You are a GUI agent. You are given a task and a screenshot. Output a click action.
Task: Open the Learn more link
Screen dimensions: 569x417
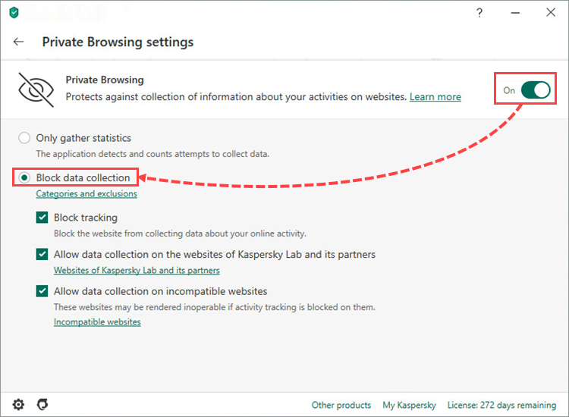[435, 97]
